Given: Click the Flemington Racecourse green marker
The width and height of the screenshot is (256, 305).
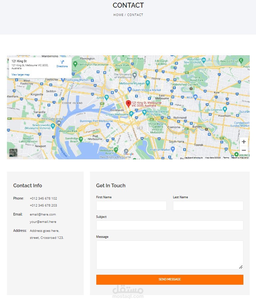Looking at the screenshot, I should pyautogui.click(x=75, y=64).
